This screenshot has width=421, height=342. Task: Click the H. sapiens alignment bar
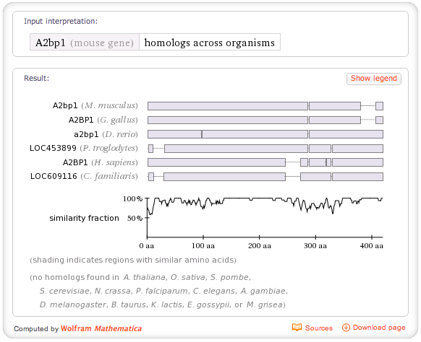(x=265, y=162)
